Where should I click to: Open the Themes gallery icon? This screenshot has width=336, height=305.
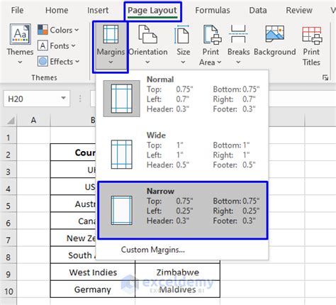coord(21,34)
